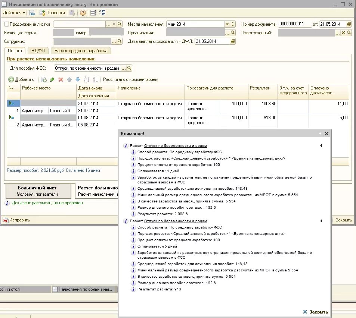356x318 pixels.
Task: Clear the Продолжение листка field with X
Action: [114, 24]
